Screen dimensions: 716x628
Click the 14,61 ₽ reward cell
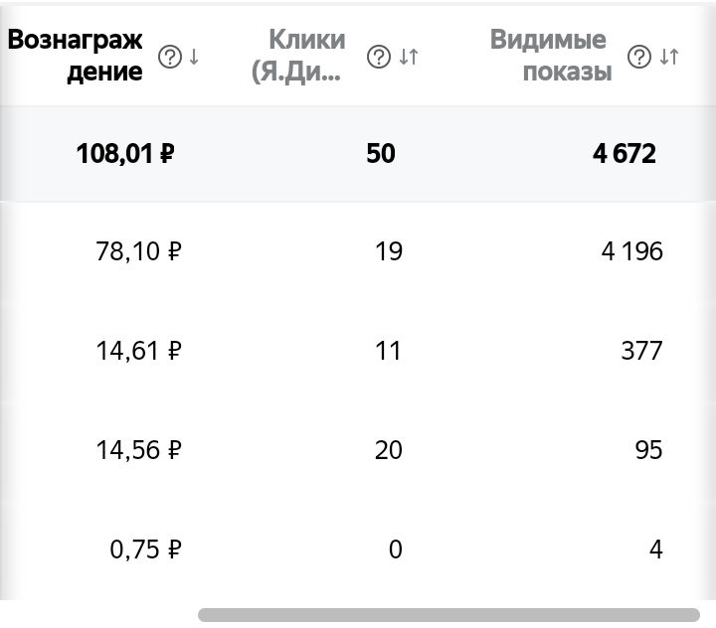click(x=138, y=350)
